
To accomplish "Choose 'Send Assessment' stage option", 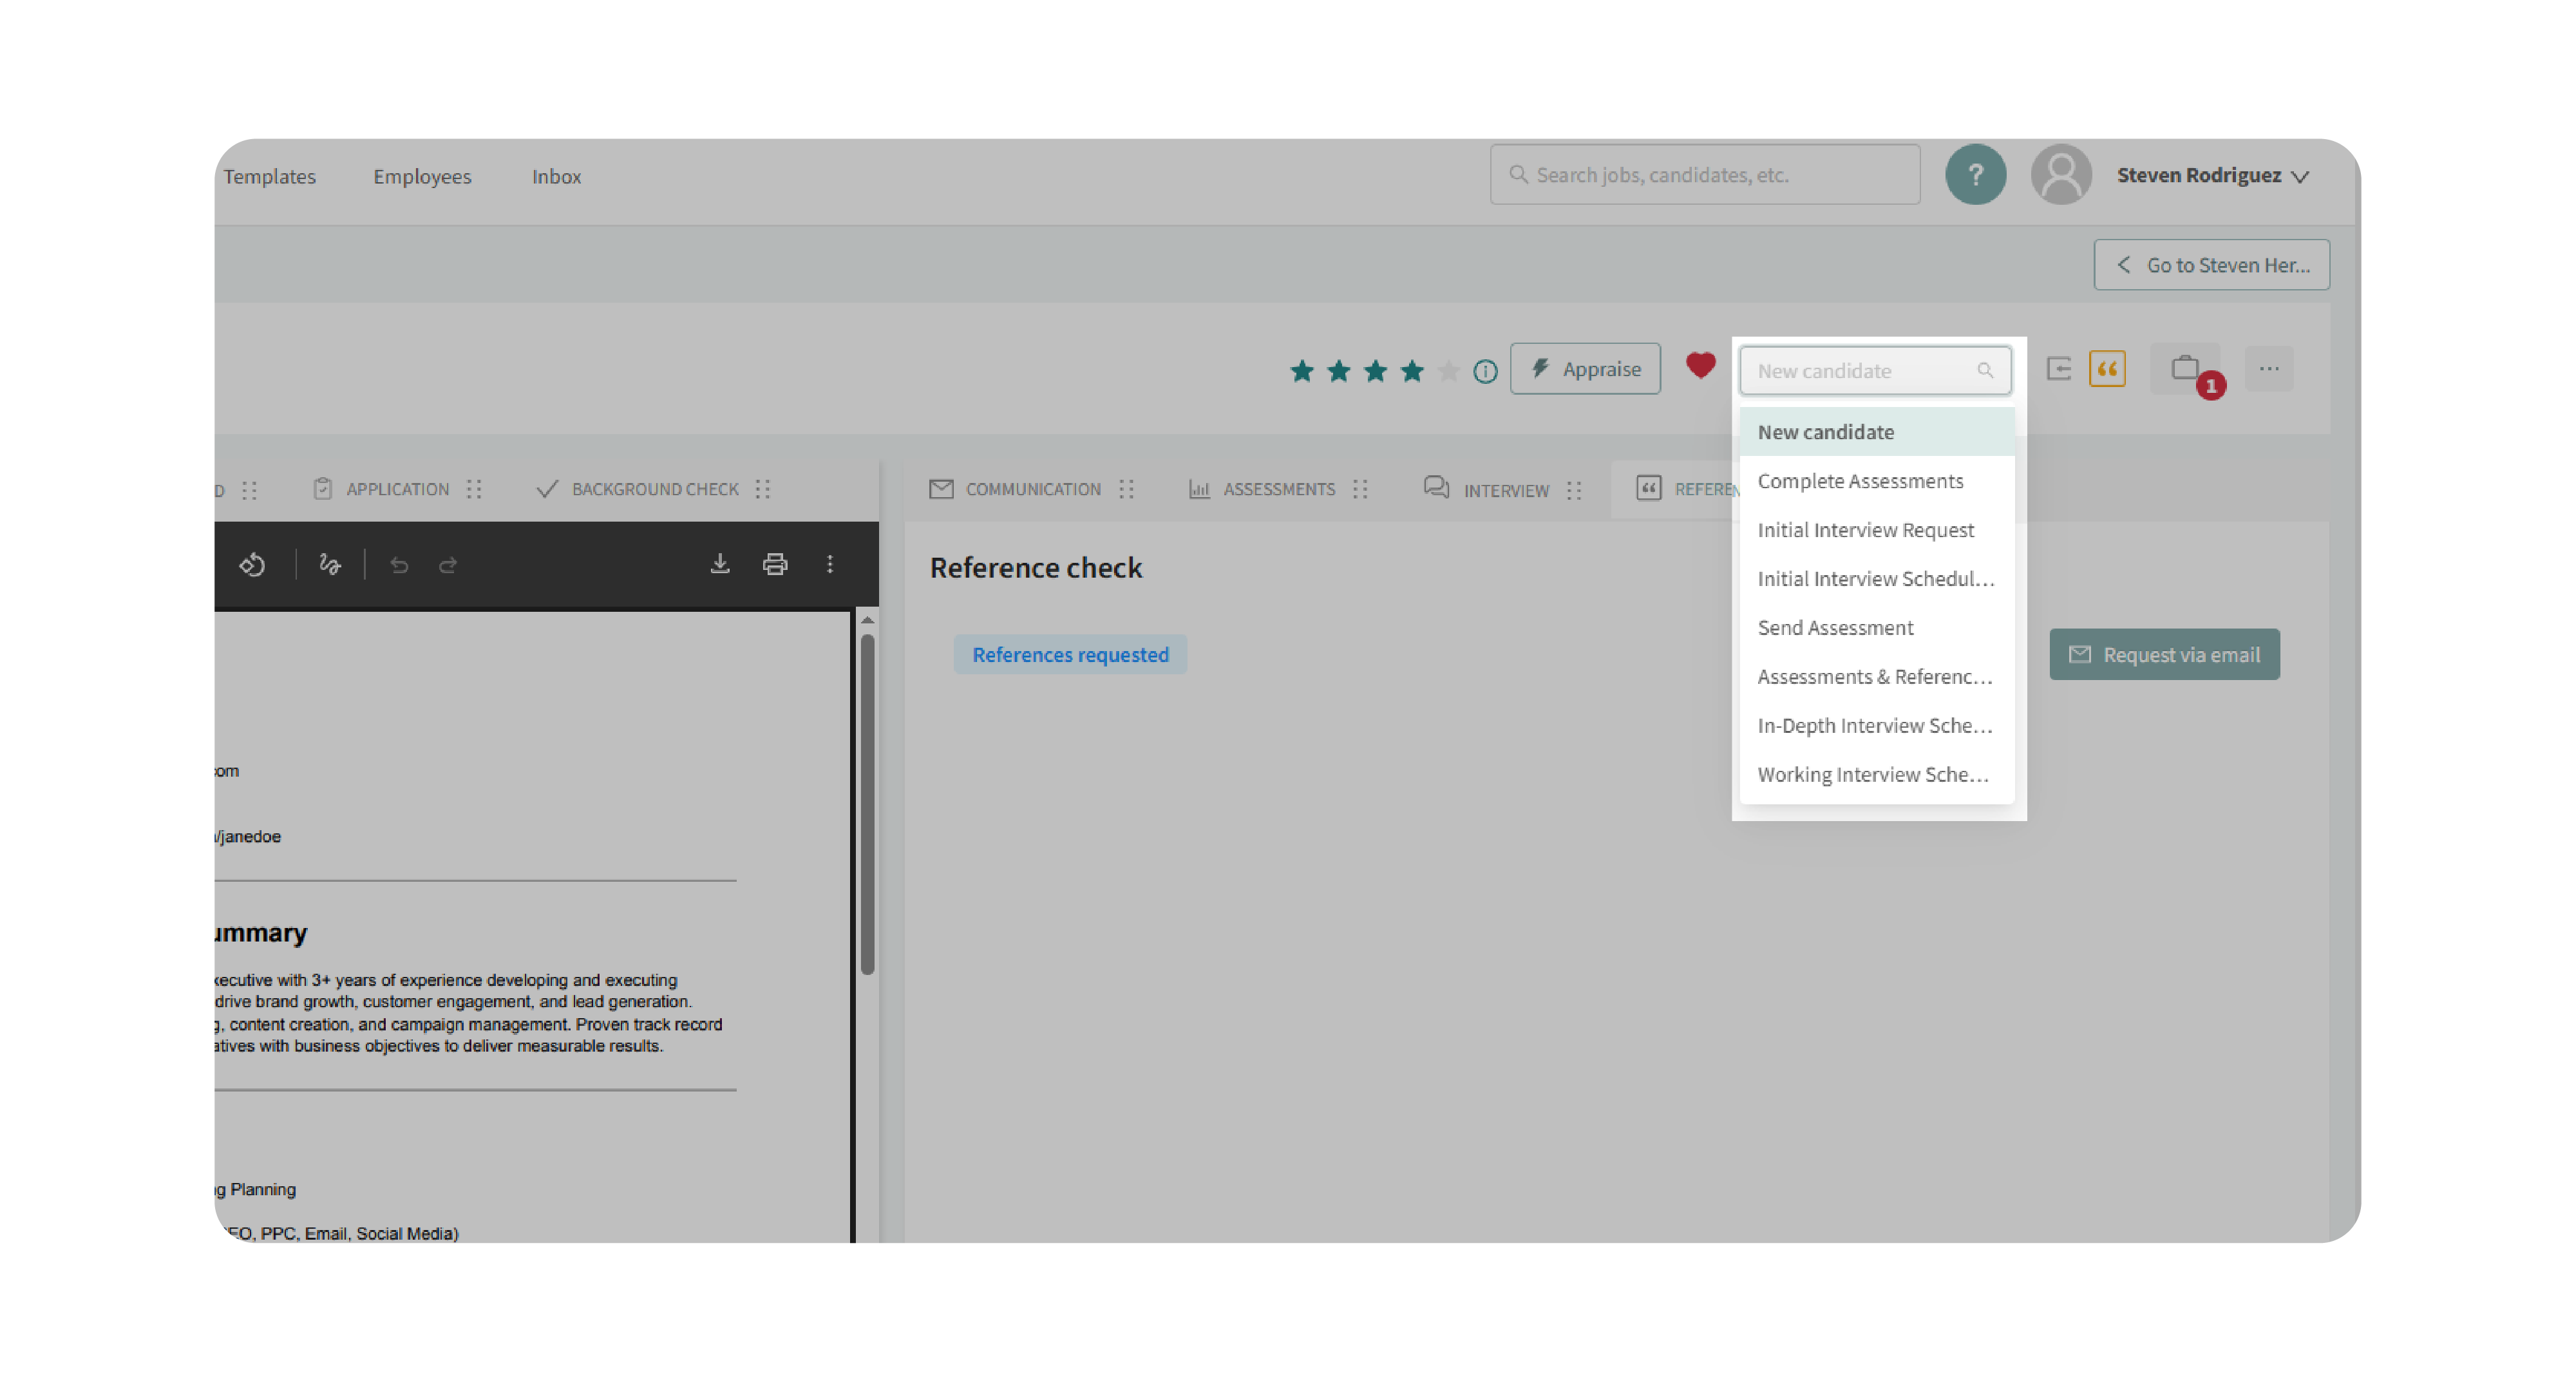I will pyautogui.click(x=1835, y=628).
